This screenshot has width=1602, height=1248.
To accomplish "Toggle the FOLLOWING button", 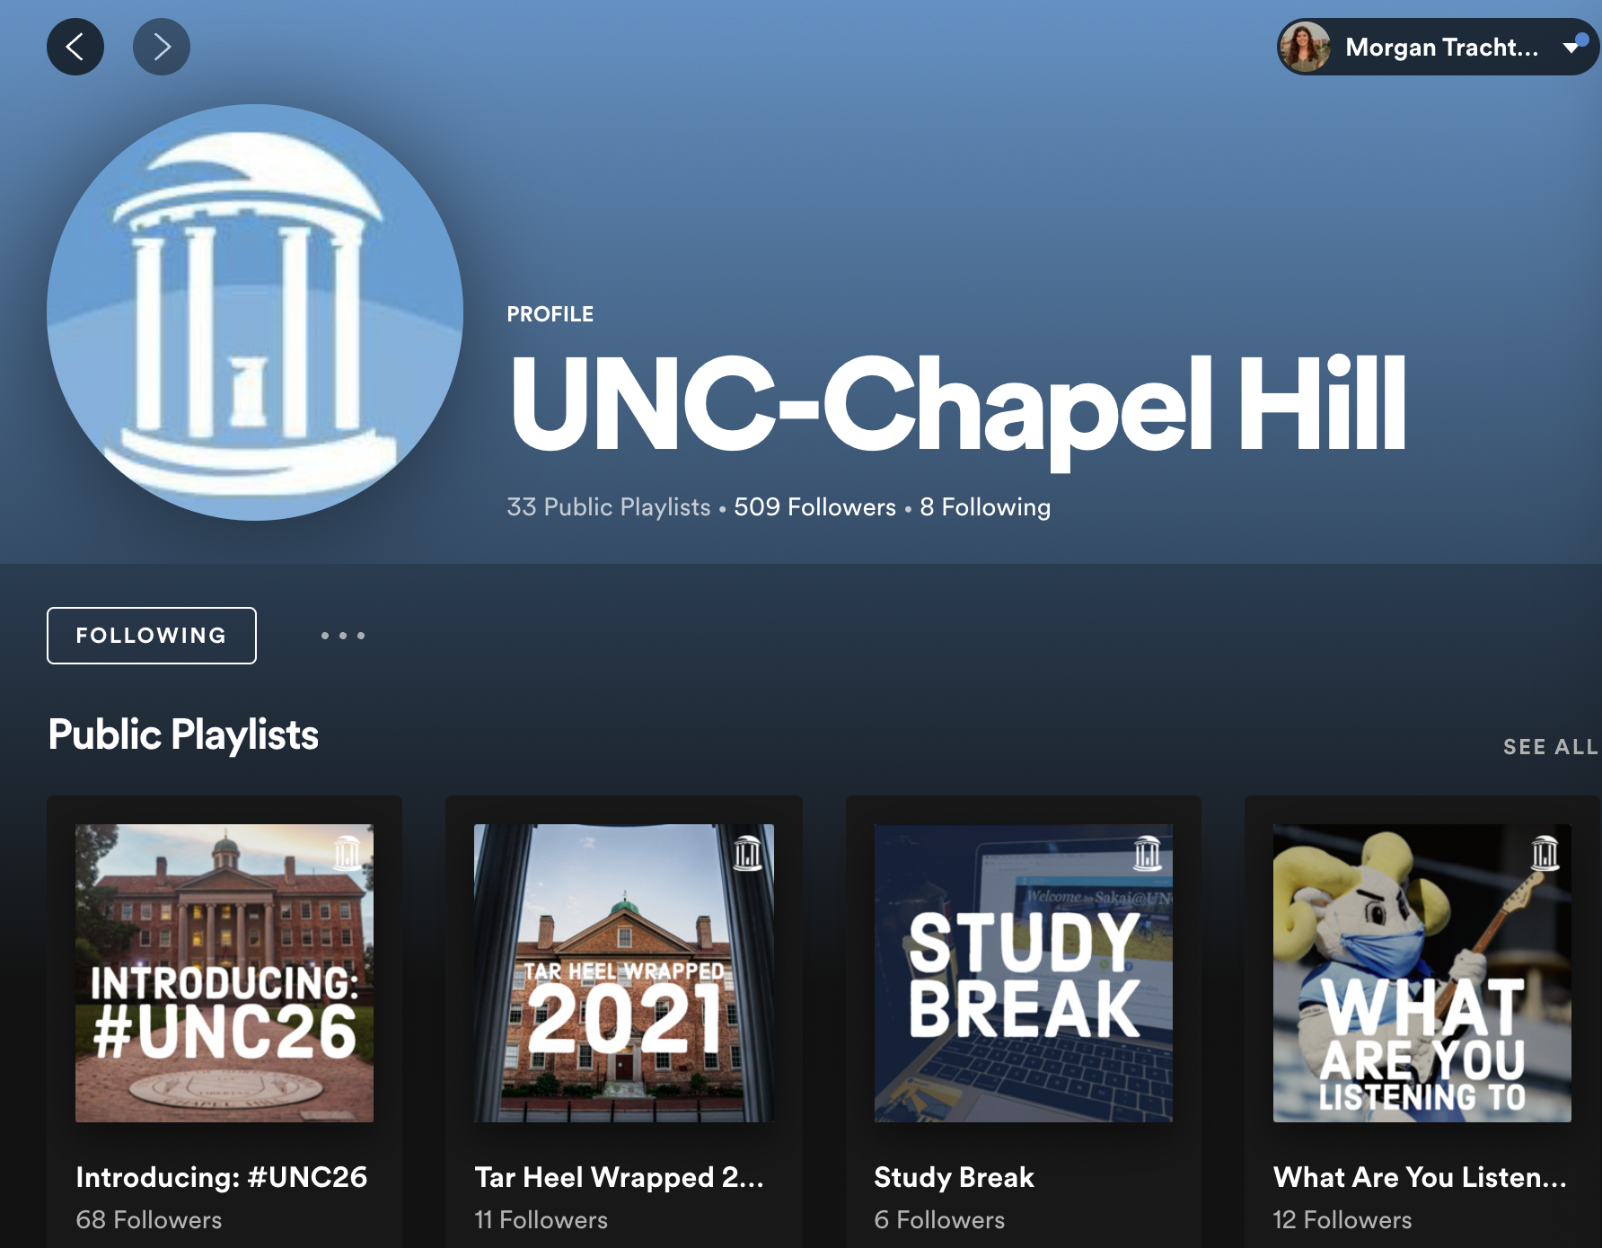I will pyautogui.click(x=152, y=636).
